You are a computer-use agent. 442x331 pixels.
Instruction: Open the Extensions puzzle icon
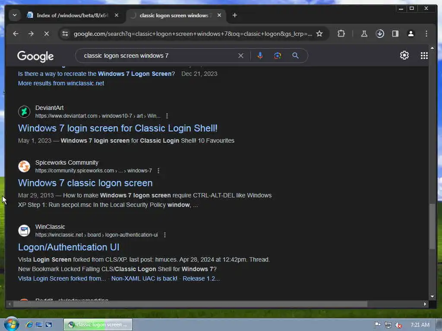[341, 34]
